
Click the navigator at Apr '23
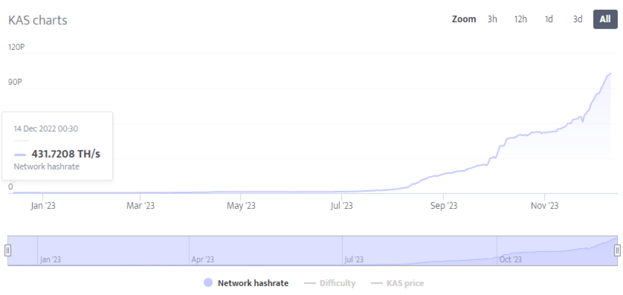pos(202,259)
